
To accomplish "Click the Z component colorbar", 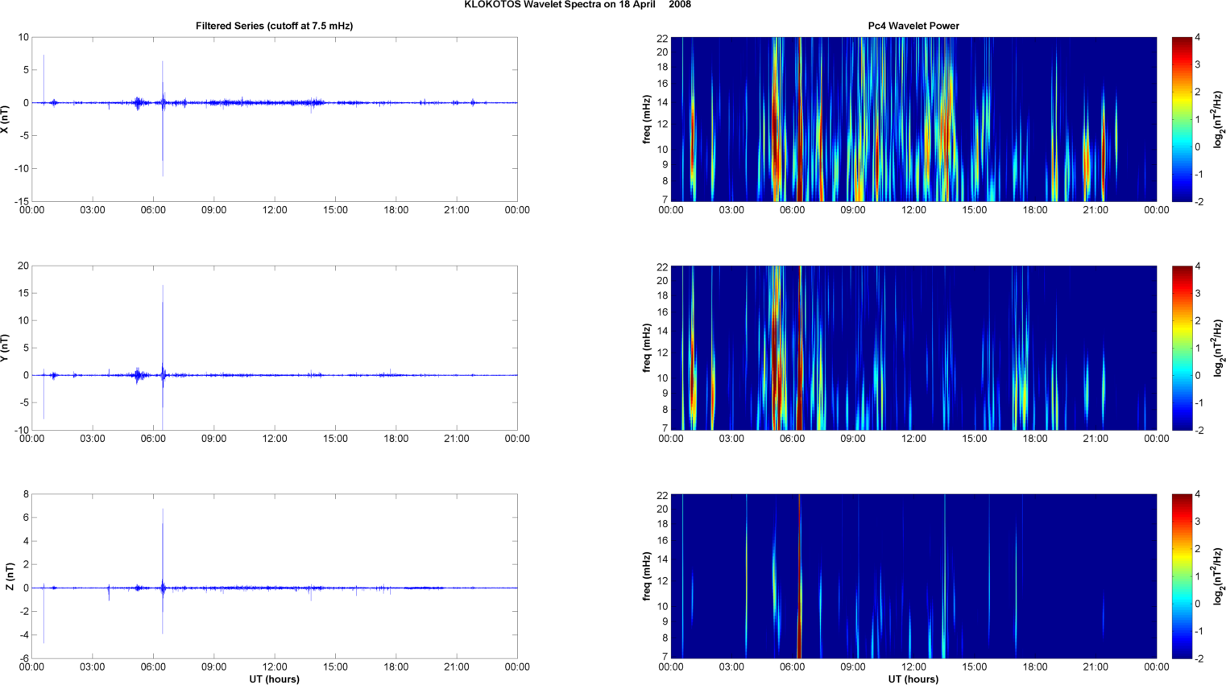I will pyautogui.click(x=1181, y=576).
